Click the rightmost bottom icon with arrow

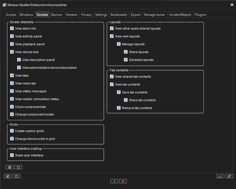coord(229,176)
